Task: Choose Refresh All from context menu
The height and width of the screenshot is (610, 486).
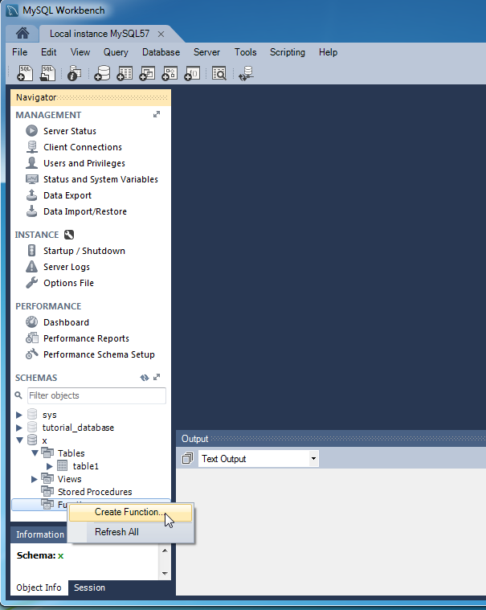Action: [x=131, y=532]
